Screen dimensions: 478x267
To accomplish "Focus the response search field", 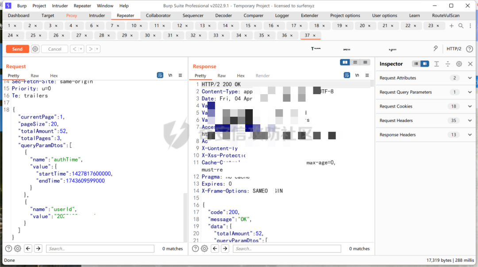I will coord(287,249).
